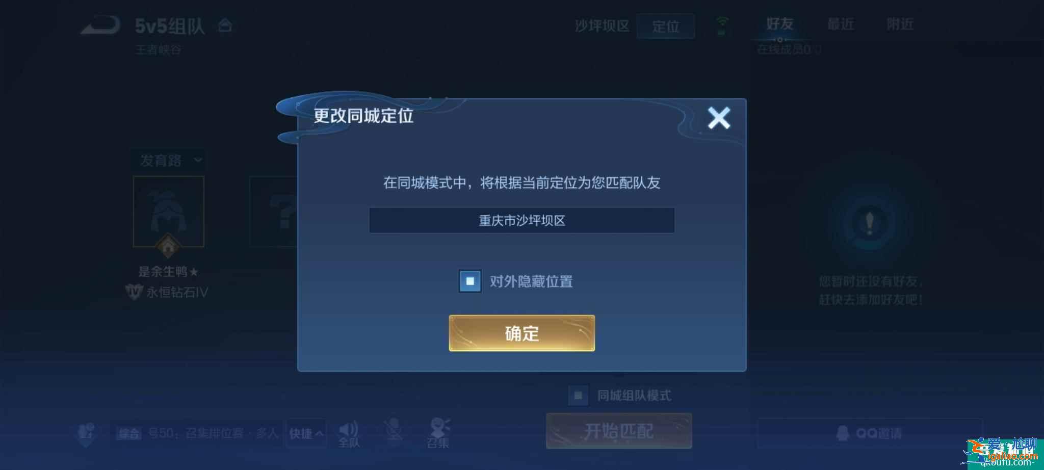Viewport: 1044px width, 470px height.
Task: Tick the 对外隐藏位置 checkbox
Action: pos(470,281)
